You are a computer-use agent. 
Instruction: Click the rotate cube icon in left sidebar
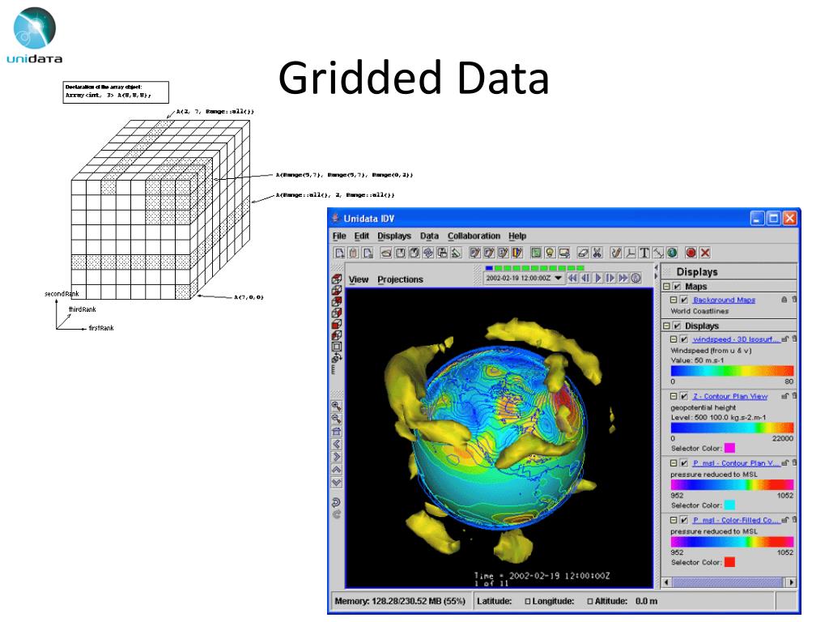pyautogui.click(x=336, y=356)
